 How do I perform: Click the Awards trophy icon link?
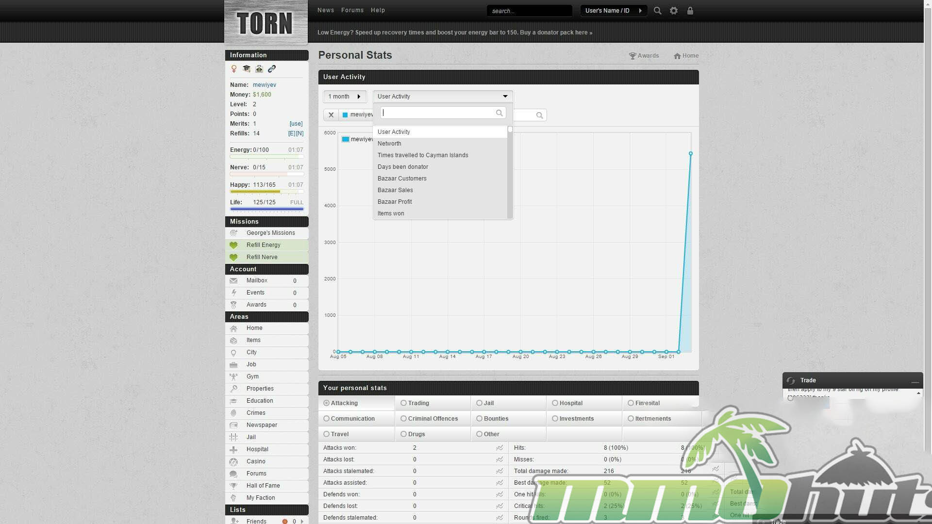coord(632,56)
